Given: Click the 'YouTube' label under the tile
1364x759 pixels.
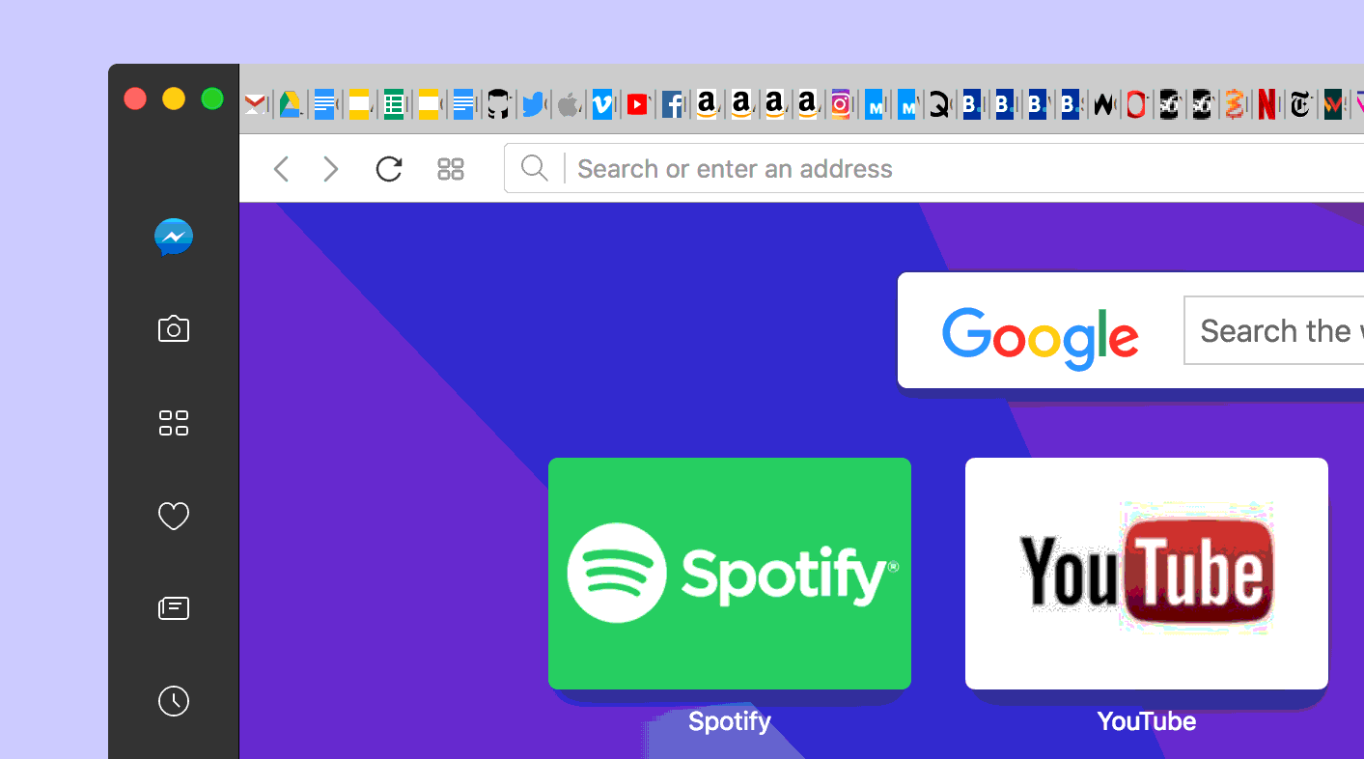Looking at the screenshot, I should [x=1147, y=721].
